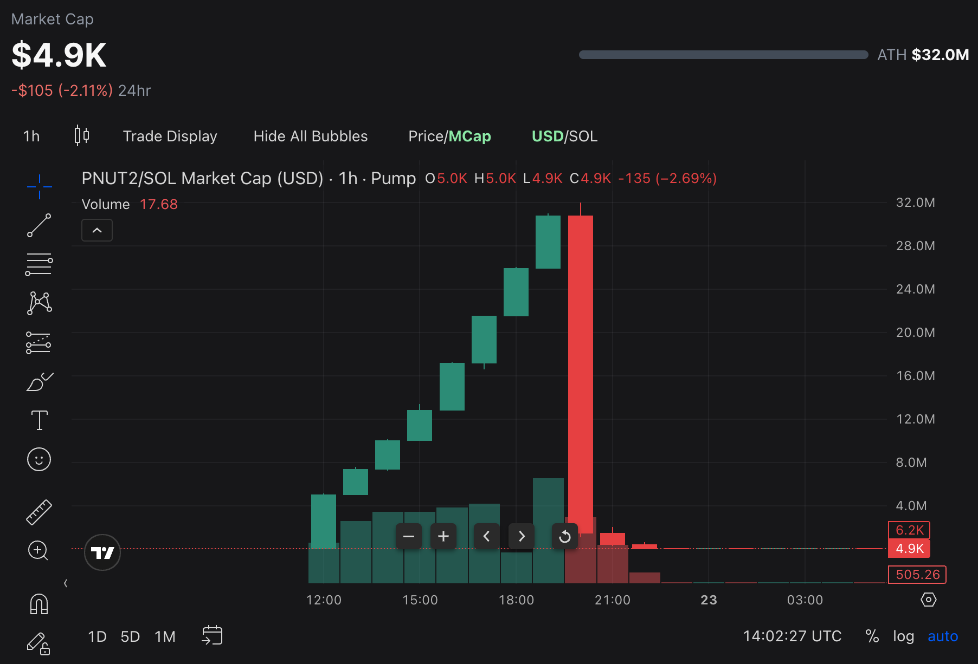
Task: Click Hide All Bubbles
Action: tap(311, 136)
